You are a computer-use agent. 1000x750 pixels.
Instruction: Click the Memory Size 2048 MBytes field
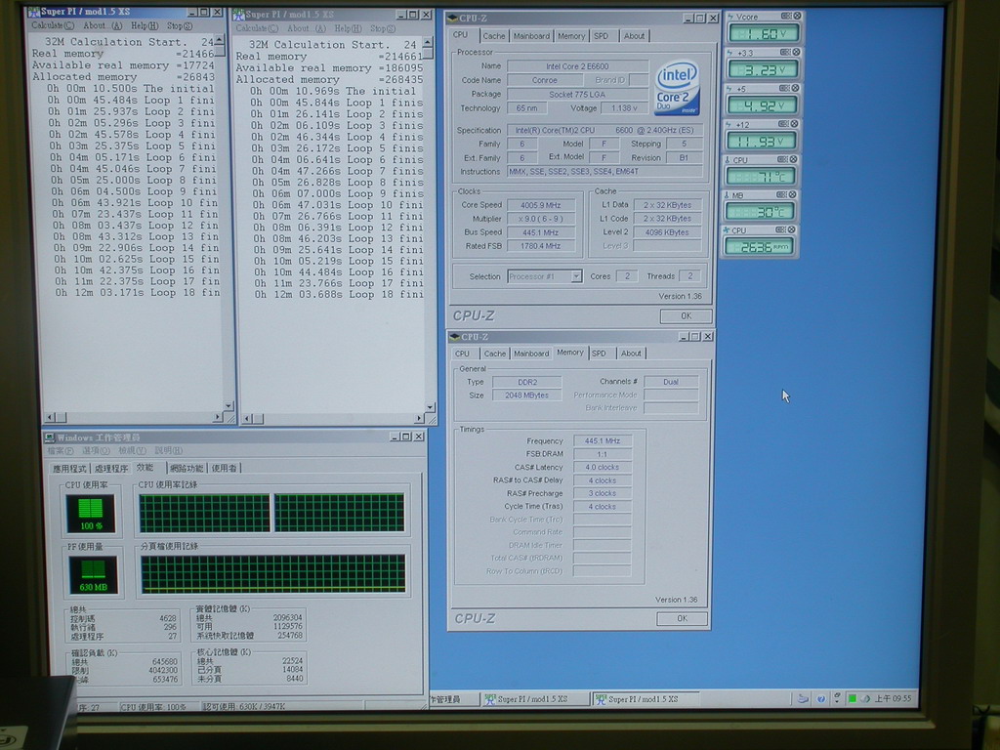[526, 395]
